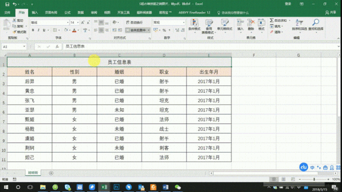Click the Undo arrow icon
The image size is (342, 192).
[14, 4]
